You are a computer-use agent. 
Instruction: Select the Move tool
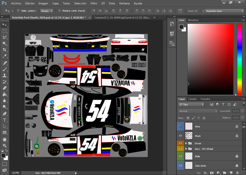coord(5,25)
